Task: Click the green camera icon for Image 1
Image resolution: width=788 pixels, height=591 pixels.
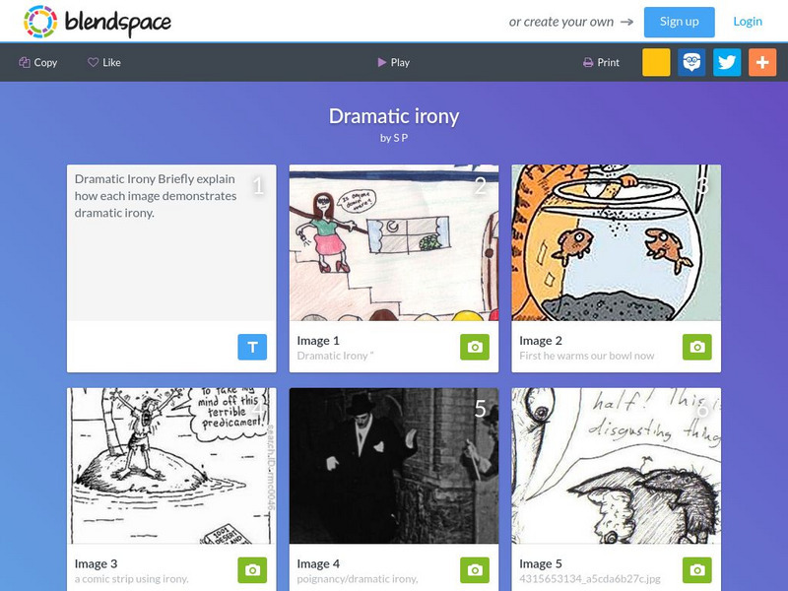Action: coord(475,347)
